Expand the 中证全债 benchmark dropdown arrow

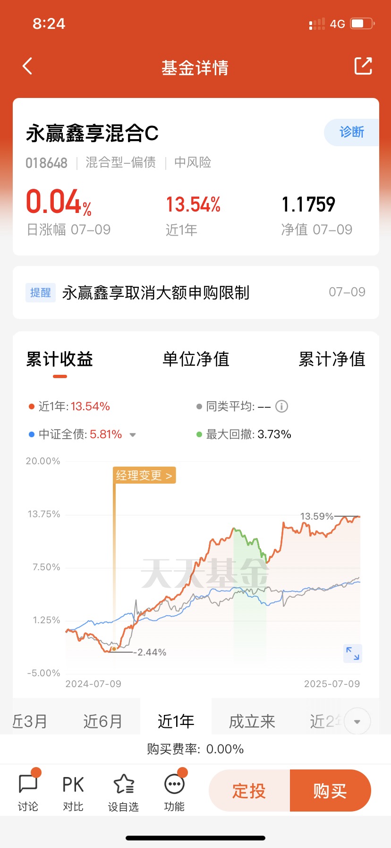tap(133, 435)
